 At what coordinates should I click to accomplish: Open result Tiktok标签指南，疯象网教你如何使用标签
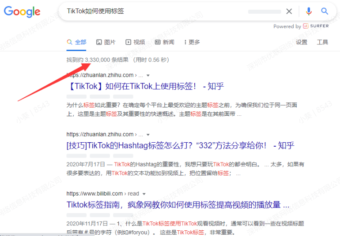(178, 205)
